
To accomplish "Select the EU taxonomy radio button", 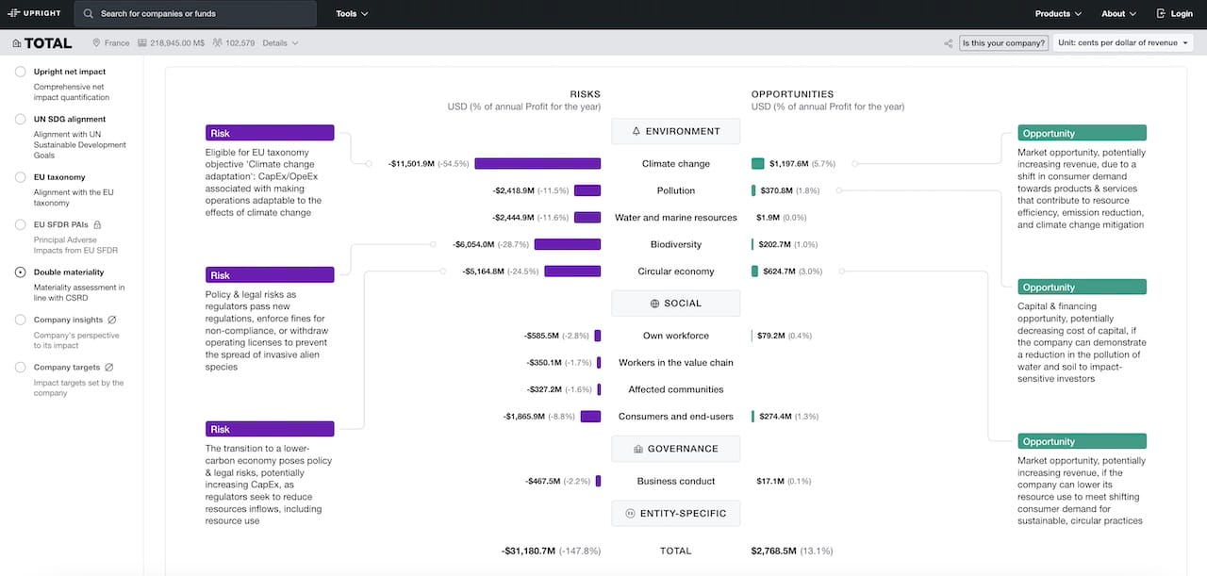I will tap(20, 177).
